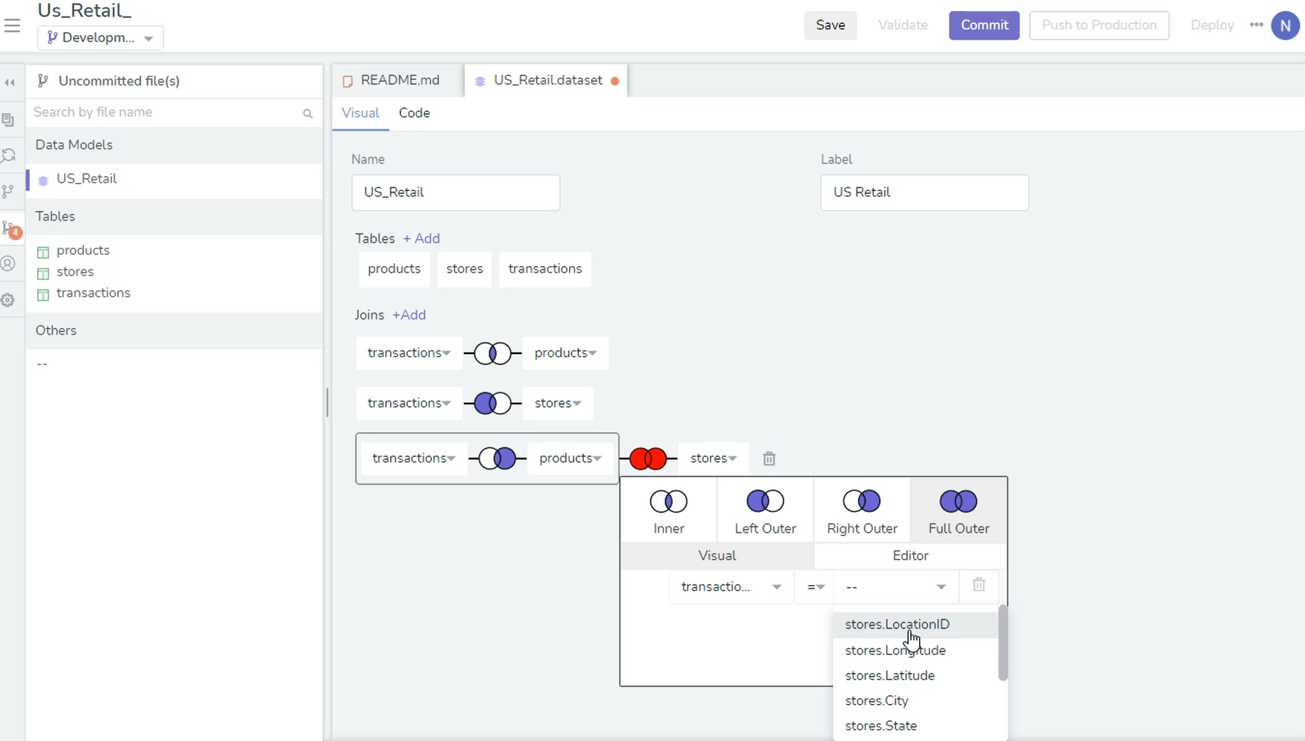
Task: Open the stores table dropdown in the join
Action: point(713,458)
